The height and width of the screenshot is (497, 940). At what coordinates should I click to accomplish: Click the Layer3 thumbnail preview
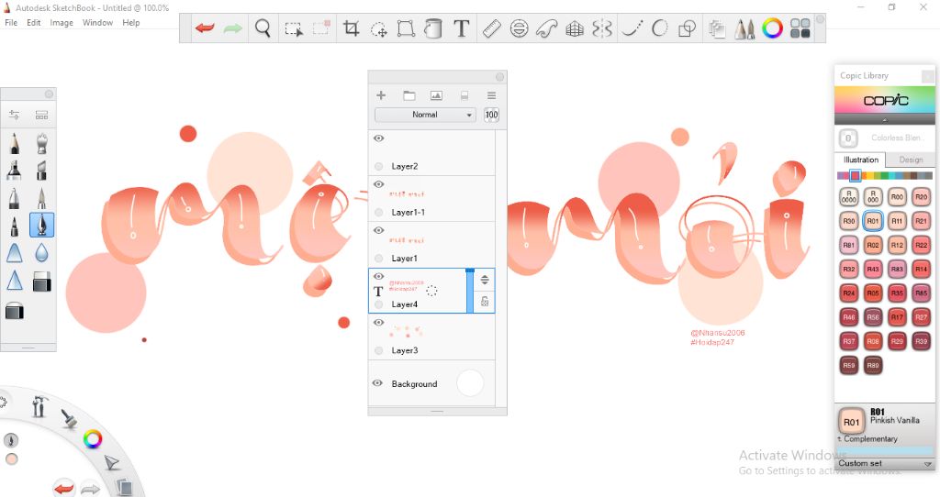tap(407, 330)
